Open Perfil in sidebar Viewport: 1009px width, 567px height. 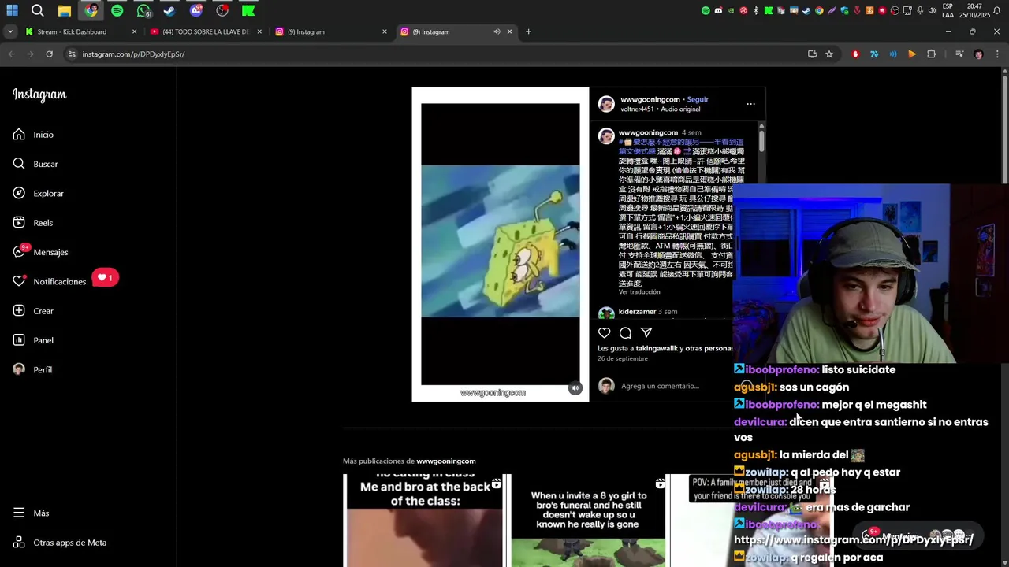click(32, 369)
